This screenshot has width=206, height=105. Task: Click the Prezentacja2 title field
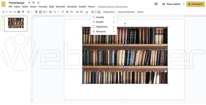coord(16,3)
